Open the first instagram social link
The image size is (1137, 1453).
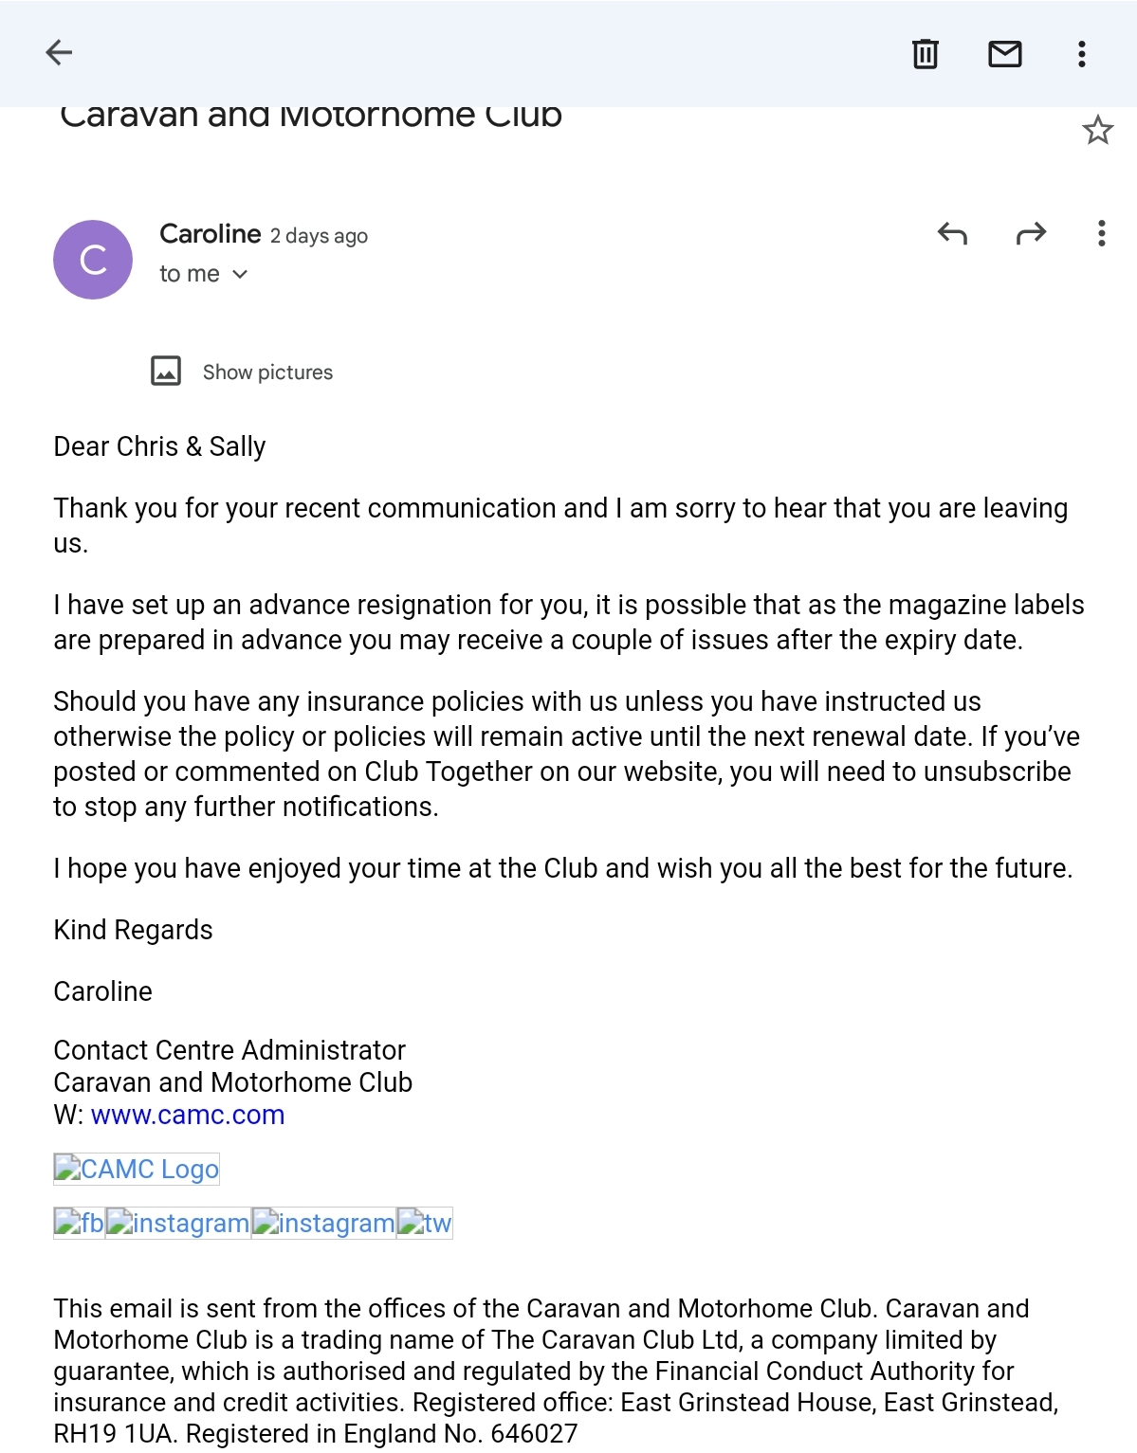pos(178,1223)
